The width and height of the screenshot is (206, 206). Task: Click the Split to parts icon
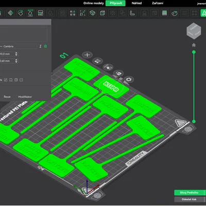[73, 13]
